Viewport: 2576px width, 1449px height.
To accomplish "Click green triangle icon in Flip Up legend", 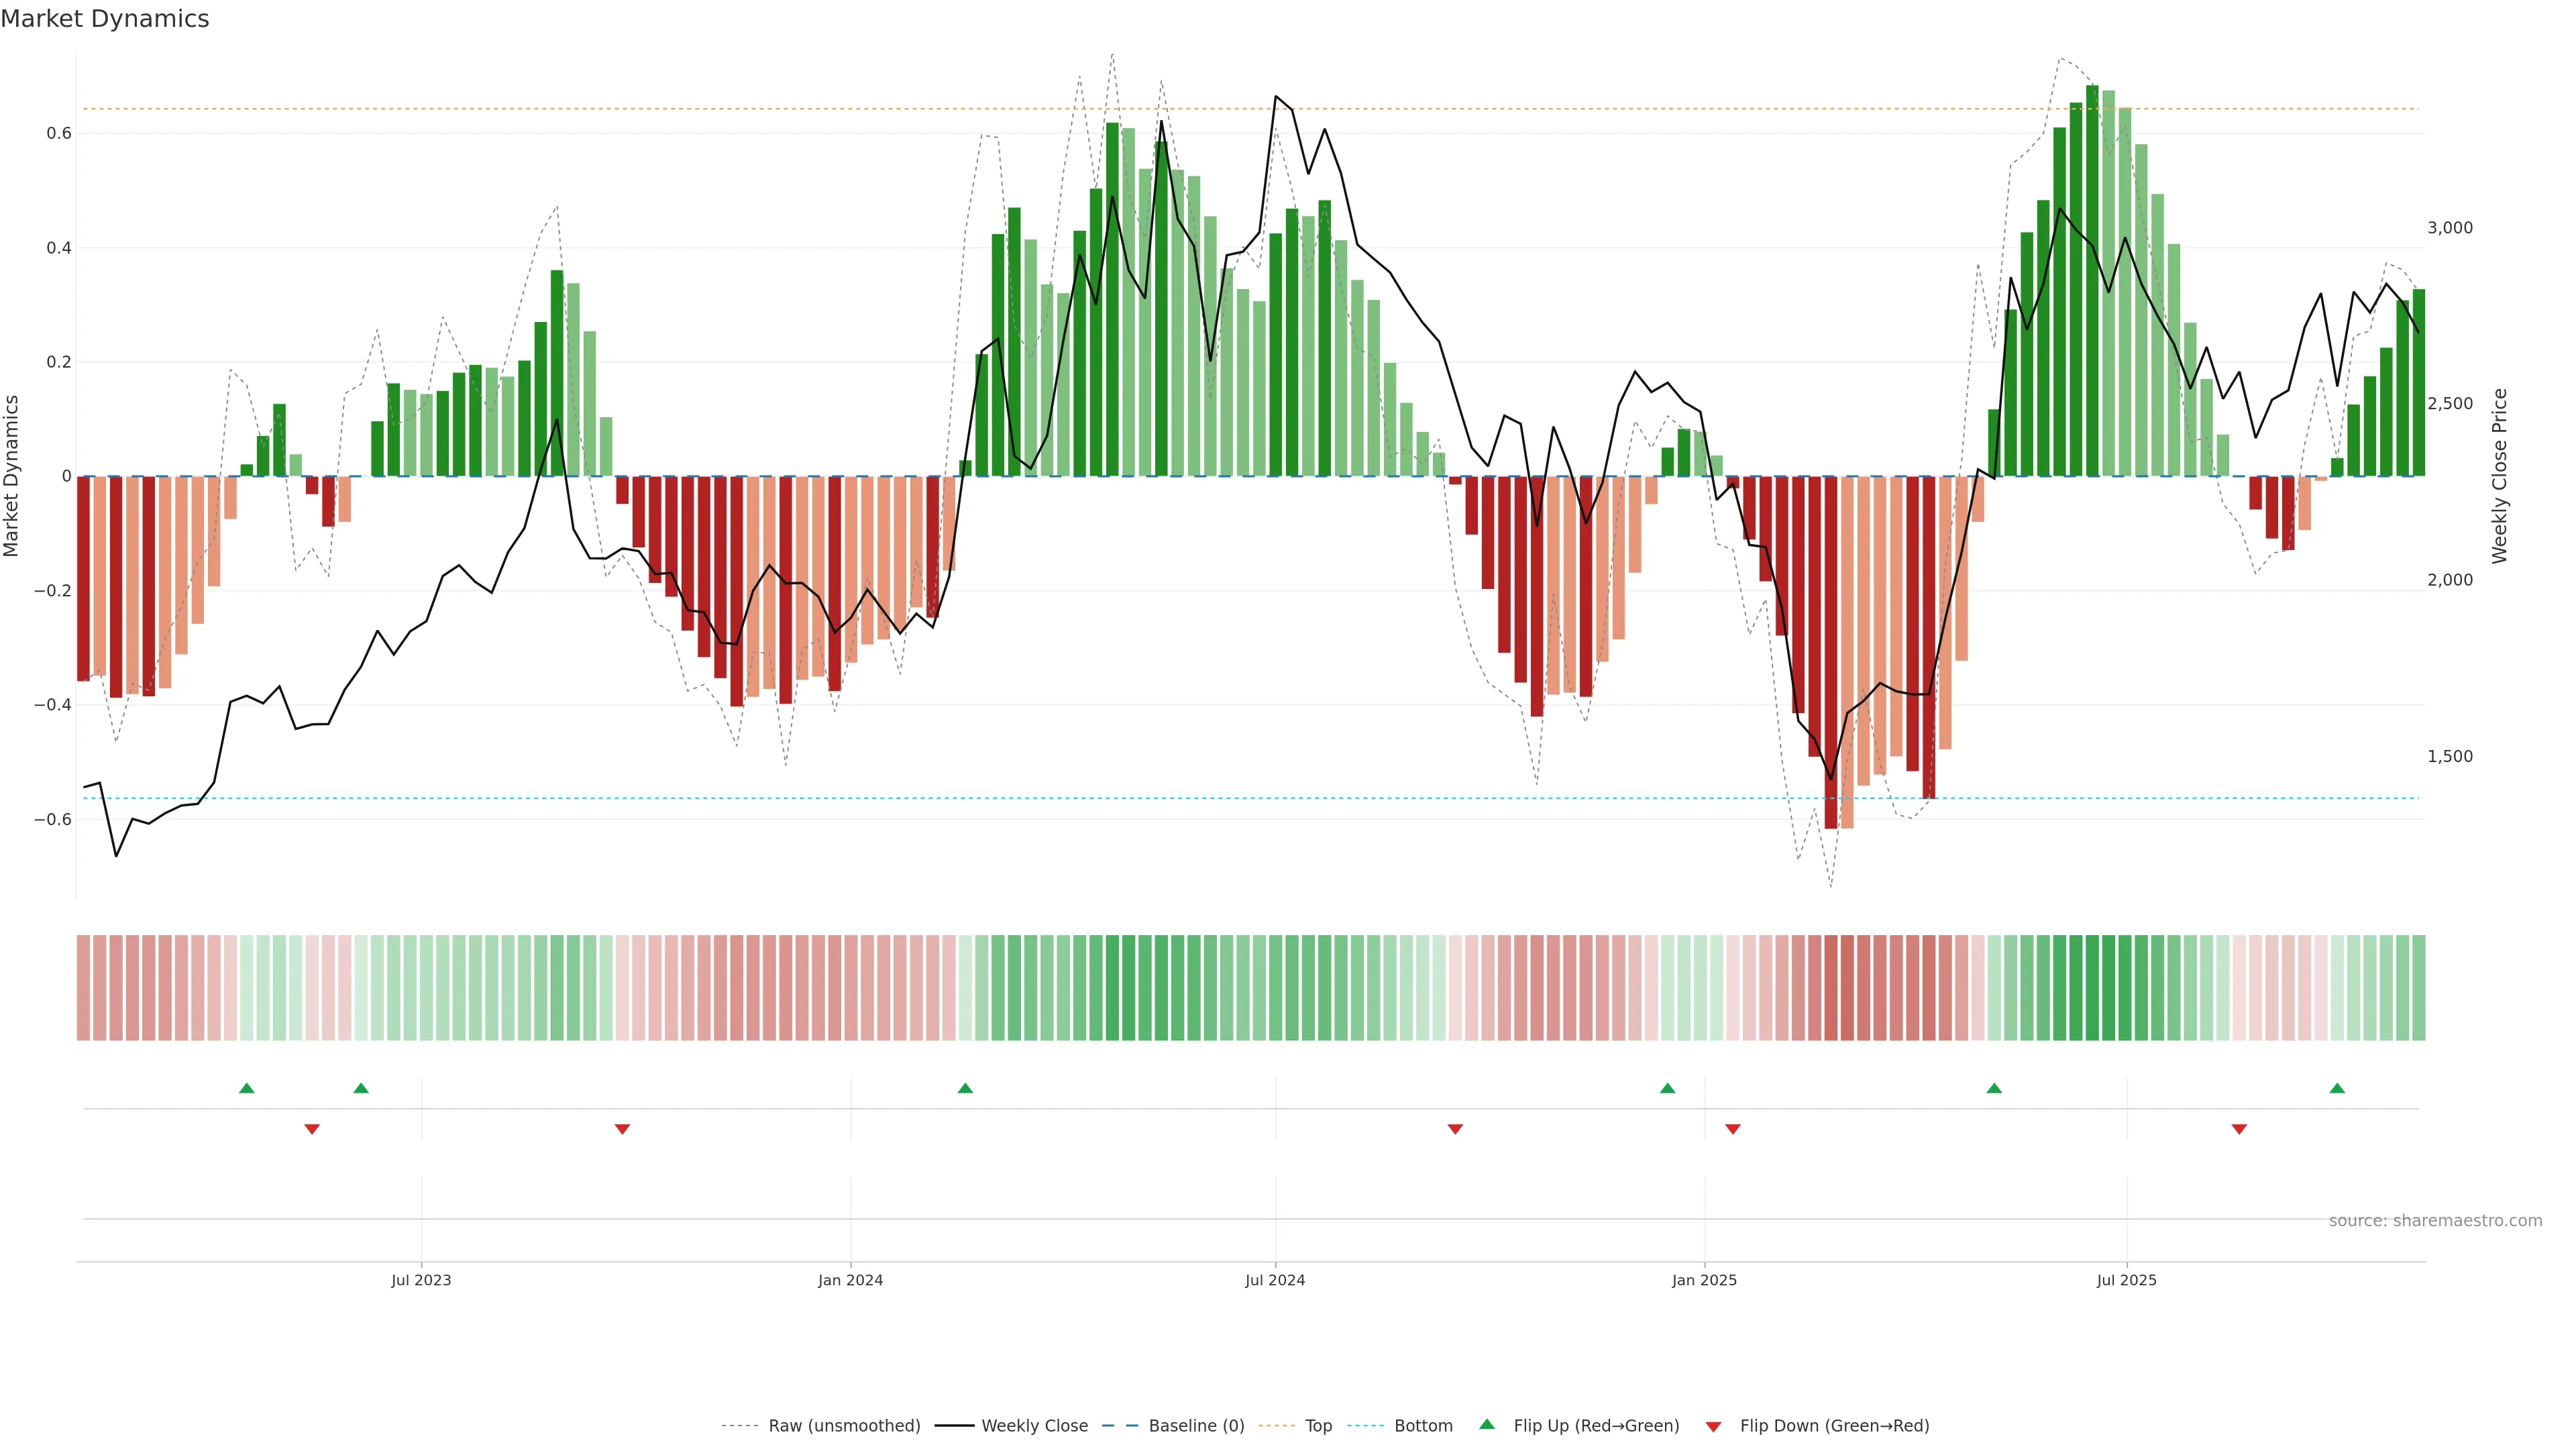I will click(1487, 1424).
